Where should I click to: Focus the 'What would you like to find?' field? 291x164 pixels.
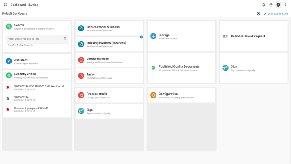(x=37, y=39)
